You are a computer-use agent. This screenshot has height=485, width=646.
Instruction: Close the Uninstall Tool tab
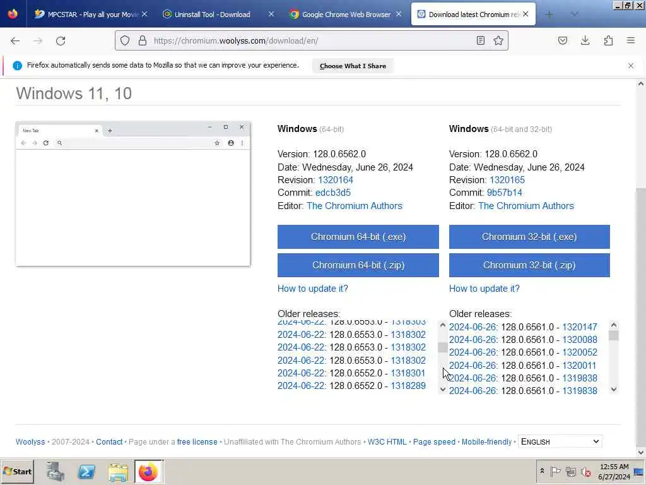[x=271, y=14]
